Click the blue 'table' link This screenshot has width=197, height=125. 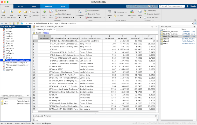click(x=46, y=33)
